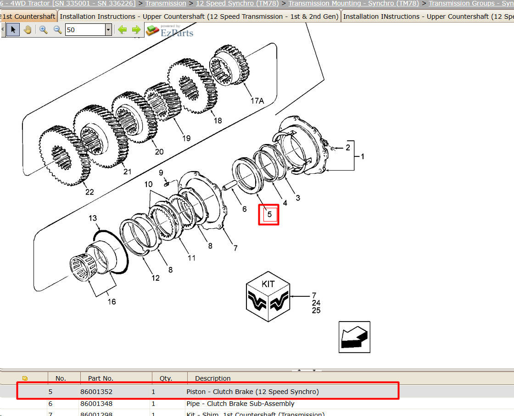Click the splitter collapse up arrow
Screen dimensions: 514x416
[x=299, y=370]
